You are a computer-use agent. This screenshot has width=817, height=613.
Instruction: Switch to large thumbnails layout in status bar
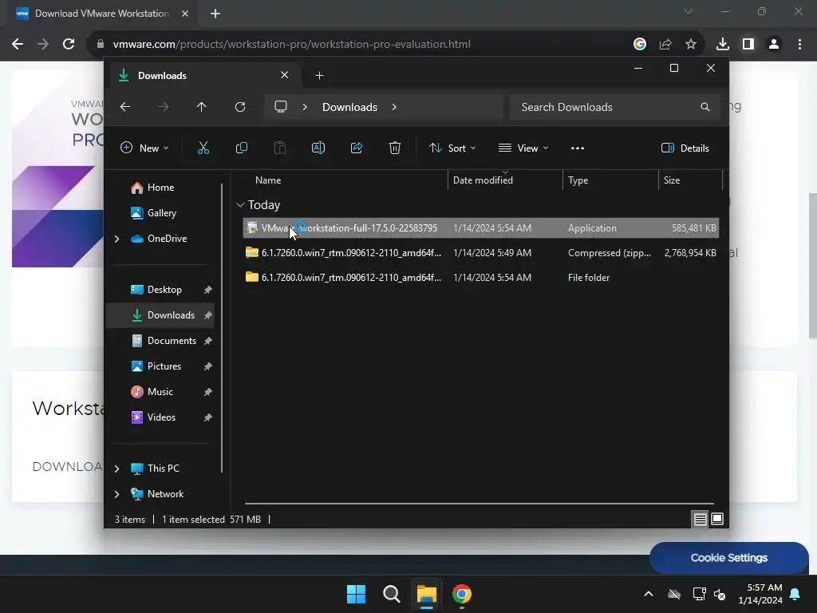(717, 519)
